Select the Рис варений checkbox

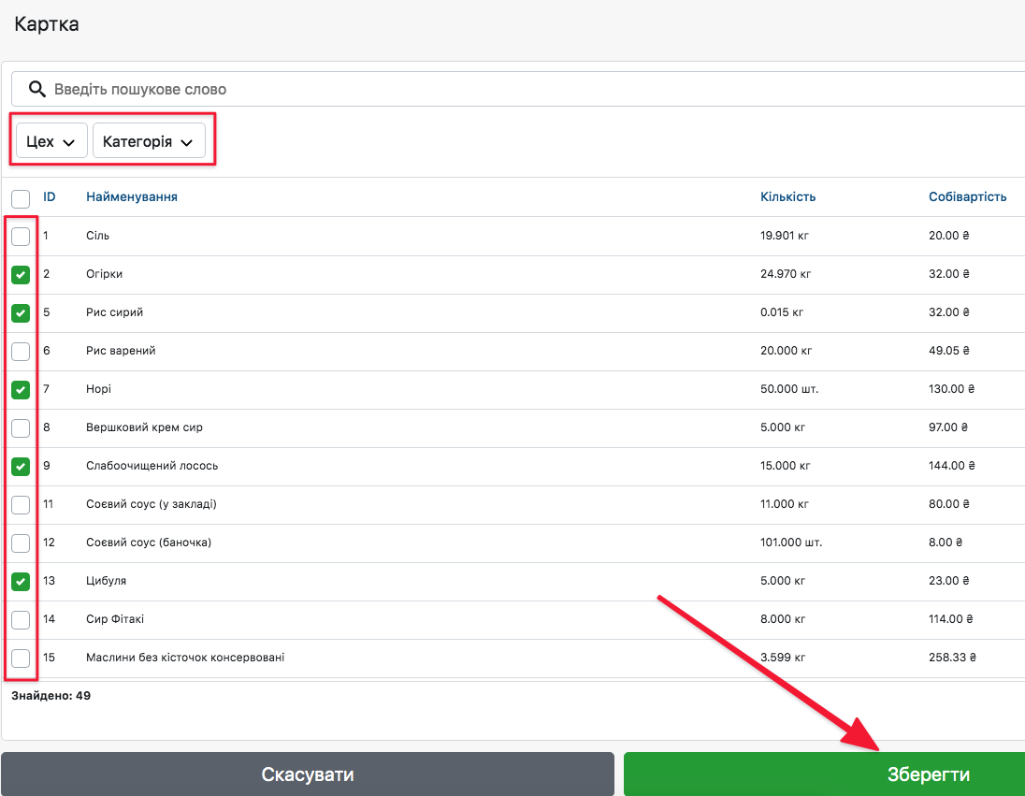(x=21, y=352)
